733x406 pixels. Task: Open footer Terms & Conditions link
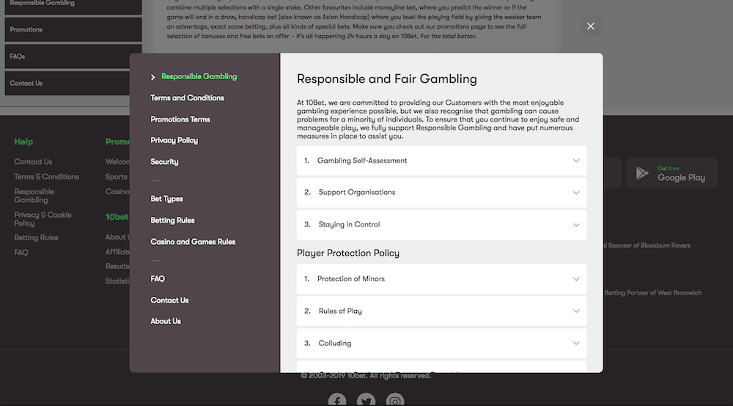tap(46, 177)
